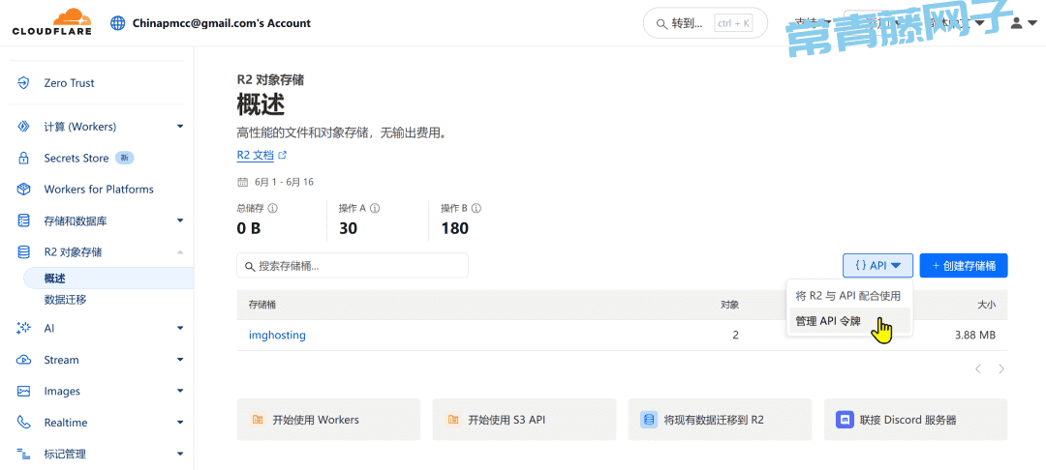Click the Discord icon on the card
This screenshot has height=470, width=1046.
[845, 420]
